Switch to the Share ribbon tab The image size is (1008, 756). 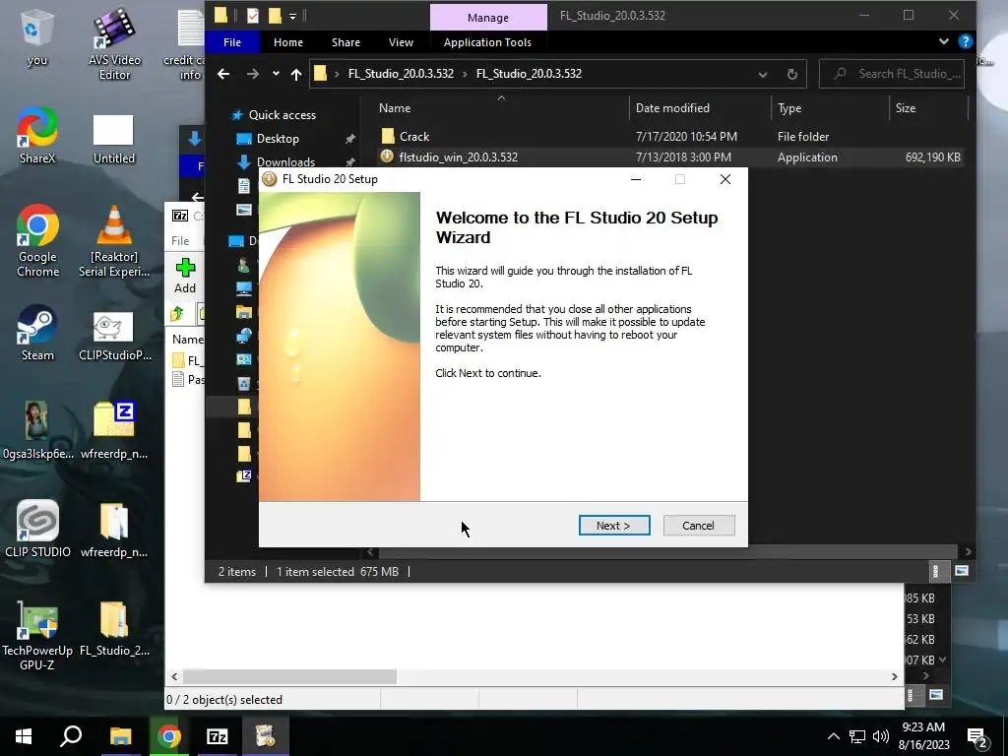click(346, 42)
